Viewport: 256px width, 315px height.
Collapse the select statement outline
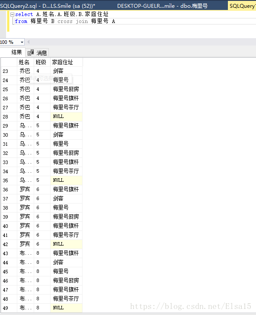[12, 14]
